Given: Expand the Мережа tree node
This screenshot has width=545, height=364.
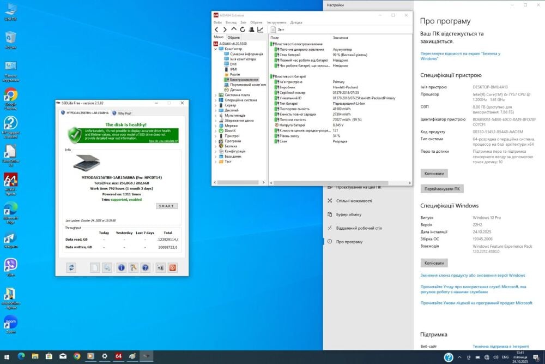Looking at the screenshot, I should [x=215, y=126].
